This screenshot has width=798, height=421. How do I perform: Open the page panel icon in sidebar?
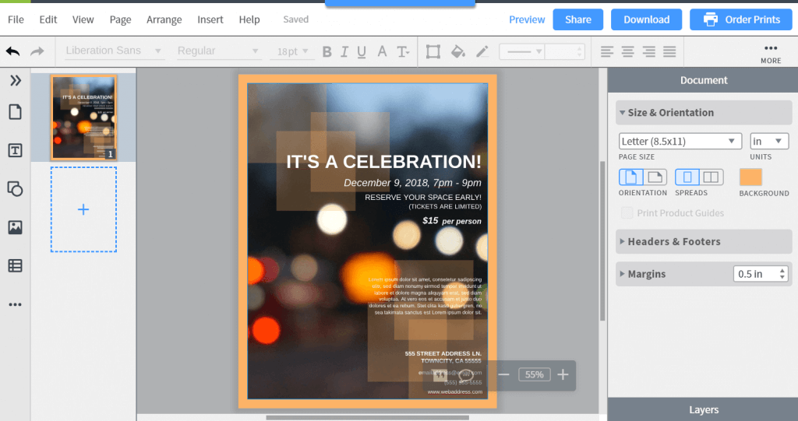click(16, 112)
